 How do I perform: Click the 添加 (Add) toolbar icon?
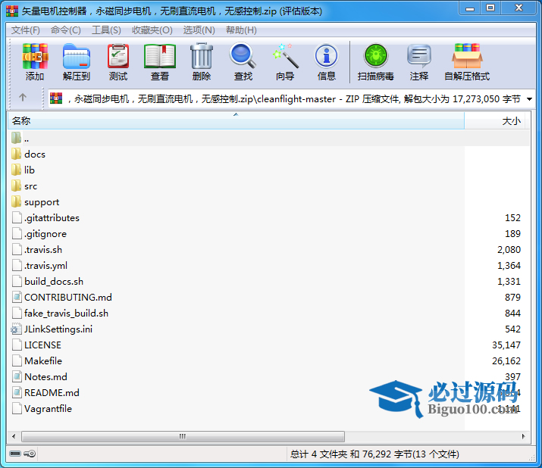point(35,56)
